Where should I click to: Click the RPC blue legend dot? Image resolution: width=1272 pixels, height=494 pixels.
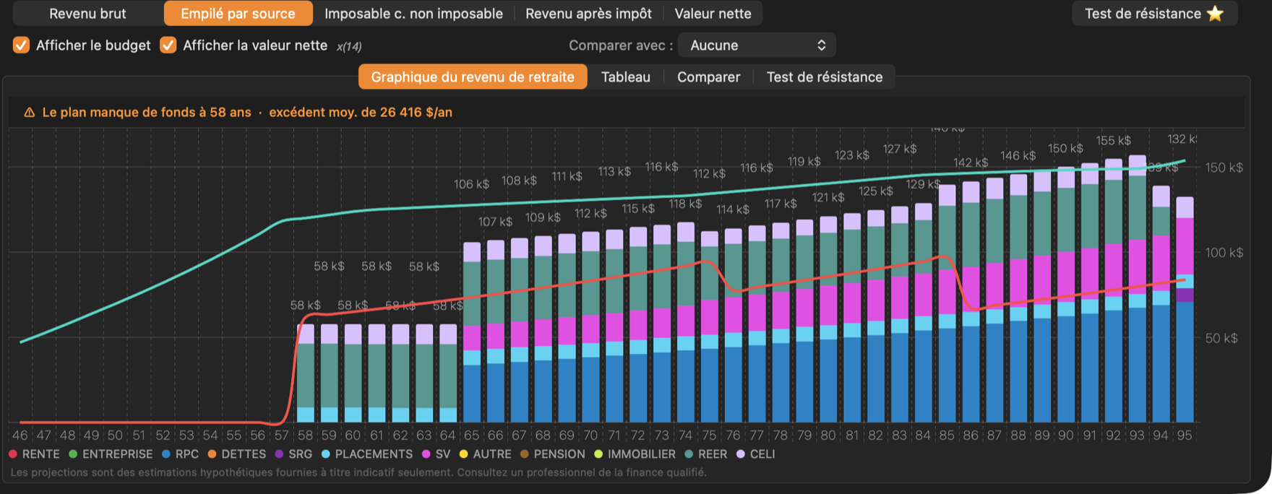(x=166, y=454)
